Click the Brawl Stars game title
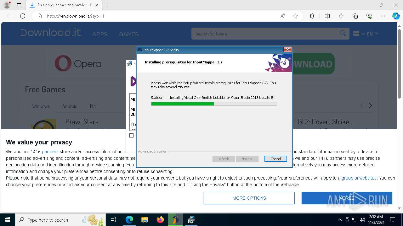 click(x=82, y=122)
